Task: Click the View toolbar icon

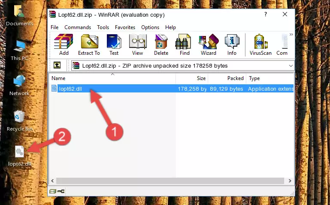Action: tap(138, 45)
